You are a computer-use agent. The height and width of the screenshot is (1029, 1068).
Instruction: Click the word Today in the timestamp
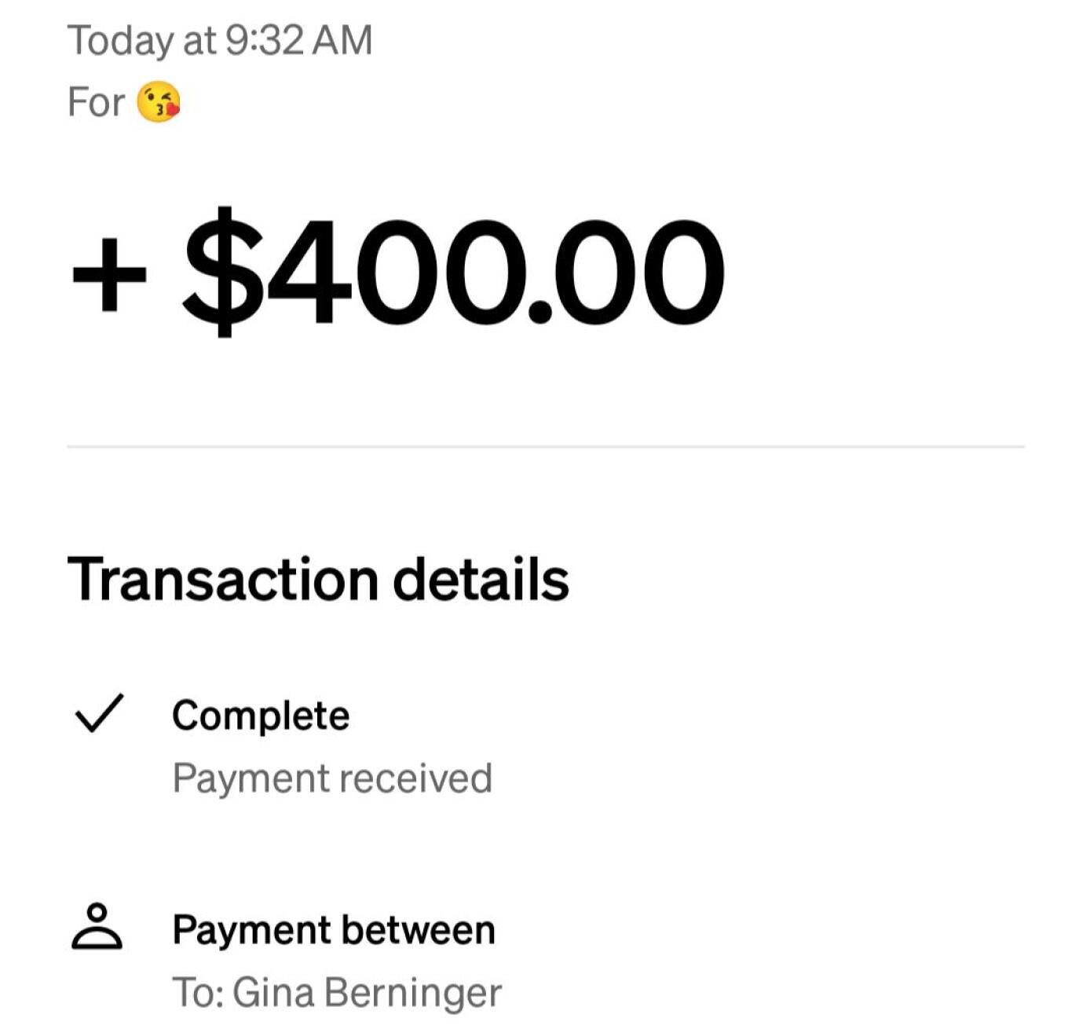120,42
